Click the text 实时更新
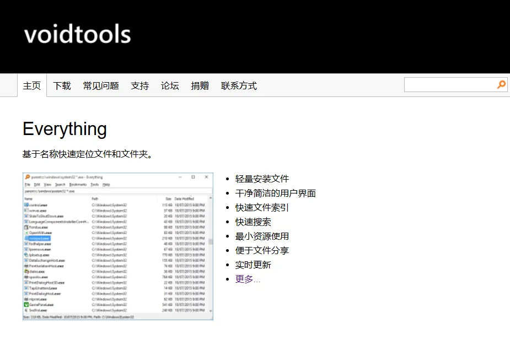This screenshot has width=510, height=339. (253, 265)
